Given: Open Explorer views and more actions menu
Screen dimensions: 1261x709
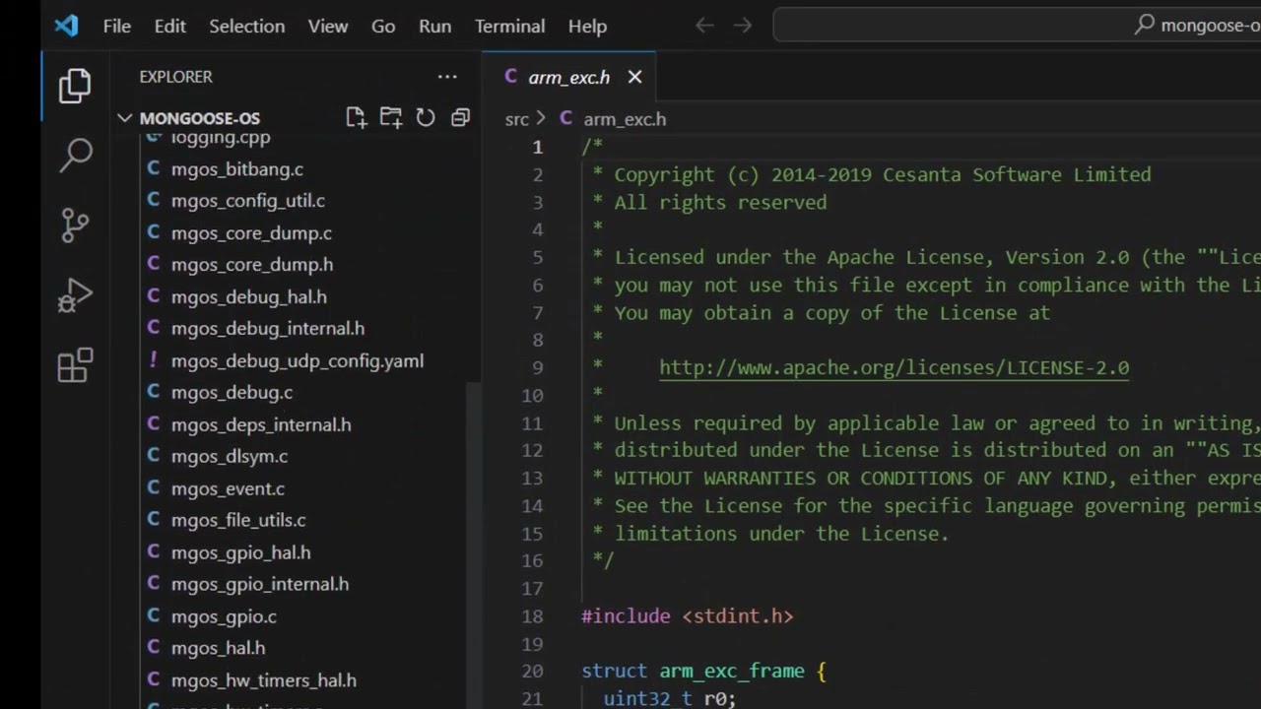Looking at the screenshot, I should [x=447, y=77].
